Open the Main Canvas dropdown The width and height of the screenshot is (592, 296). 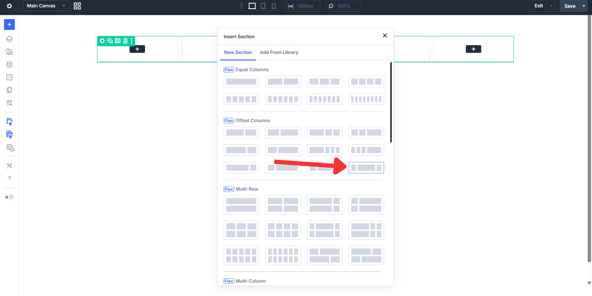coord(46,6)
